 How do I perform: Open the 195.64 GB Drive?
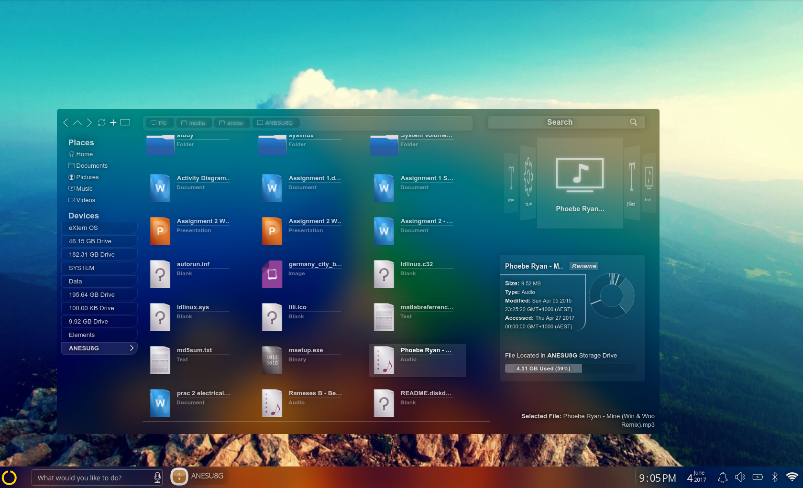99,295
